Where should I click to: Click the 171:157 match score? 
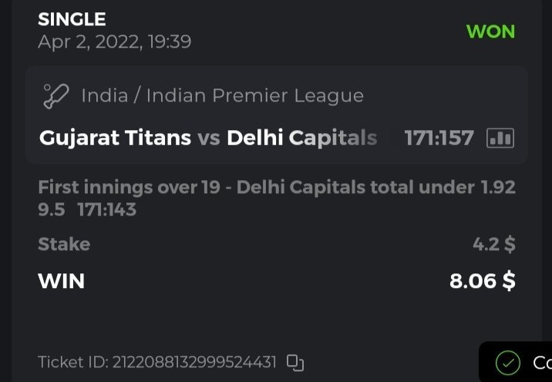point(439,138)
